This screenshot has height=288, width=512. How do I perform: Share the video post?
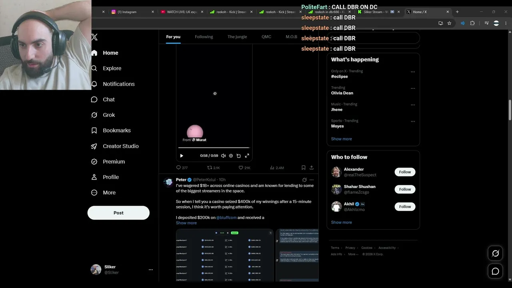point(312,168)
